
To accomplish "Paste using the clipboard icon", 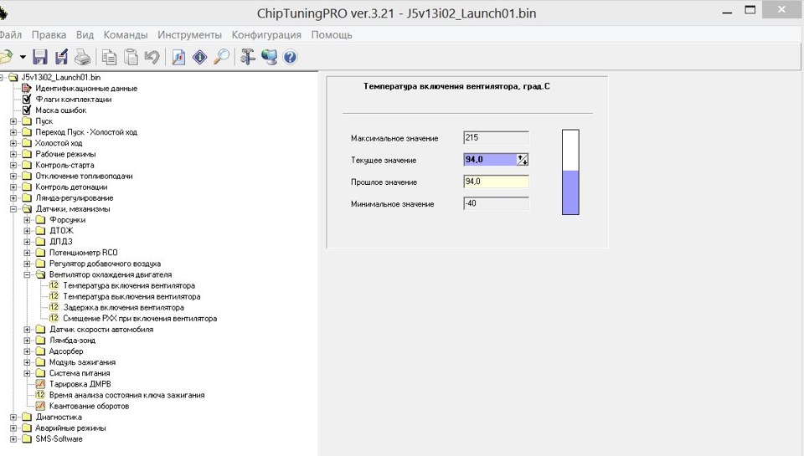I will point(131,57).
